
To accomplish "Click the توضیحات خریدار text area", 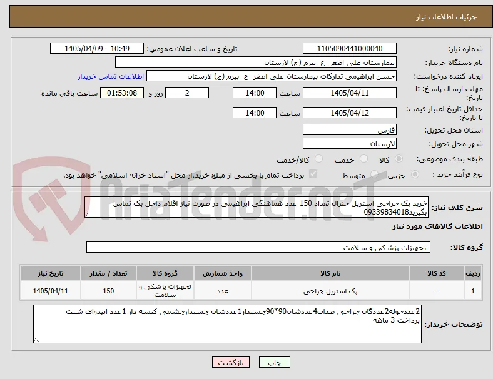I will [x=227, y=324].
